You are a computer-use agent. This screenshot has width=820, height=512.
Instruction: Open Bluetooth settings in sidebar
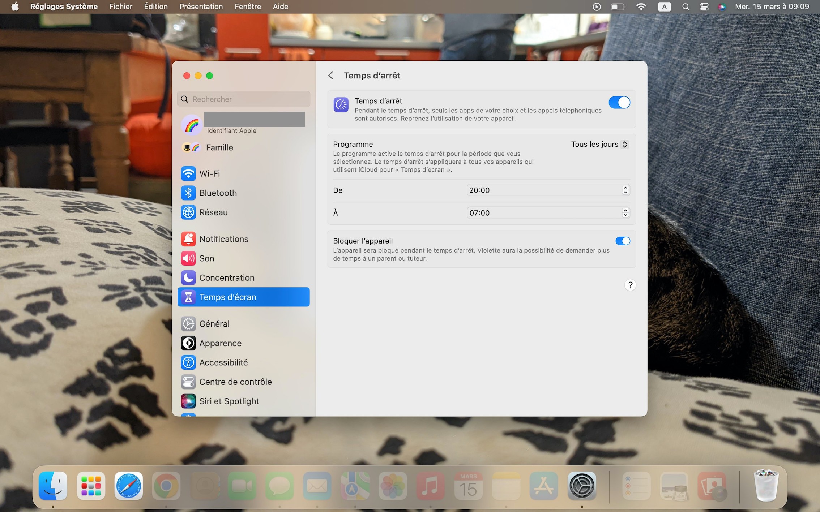pos(218,193)
